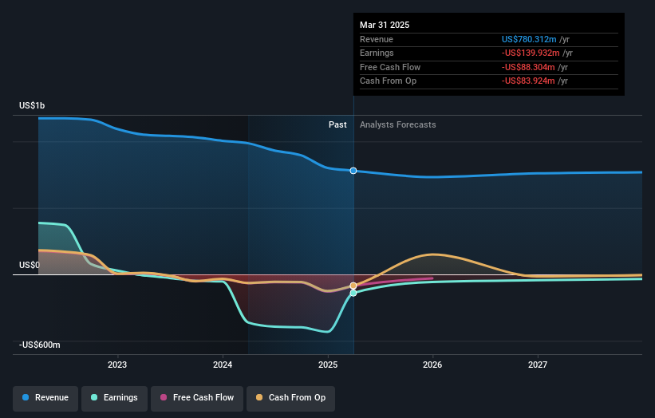Click the 'Cash From Op' label in tooltip

(x=388, y=81)
